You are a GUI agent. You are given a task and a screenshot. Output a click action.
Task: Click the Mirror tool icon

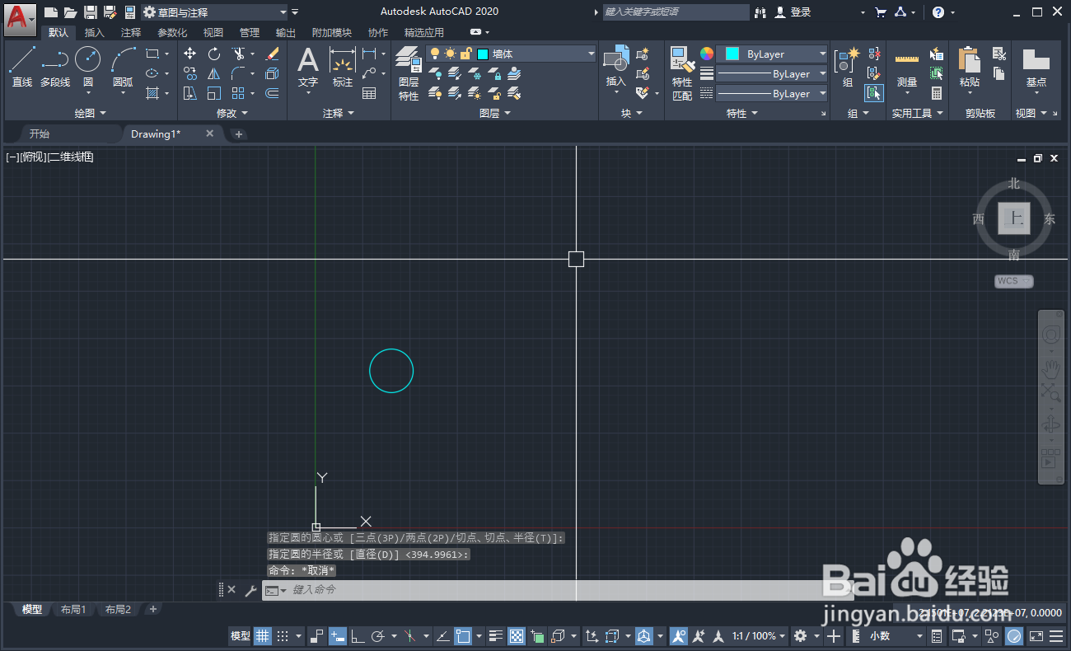pyautogui.click(x=214, y=73)
